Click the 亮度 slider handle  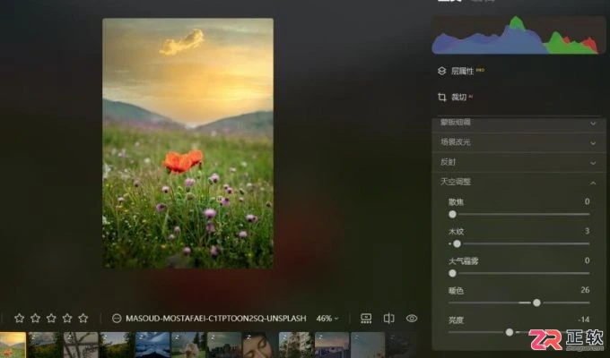510,332
